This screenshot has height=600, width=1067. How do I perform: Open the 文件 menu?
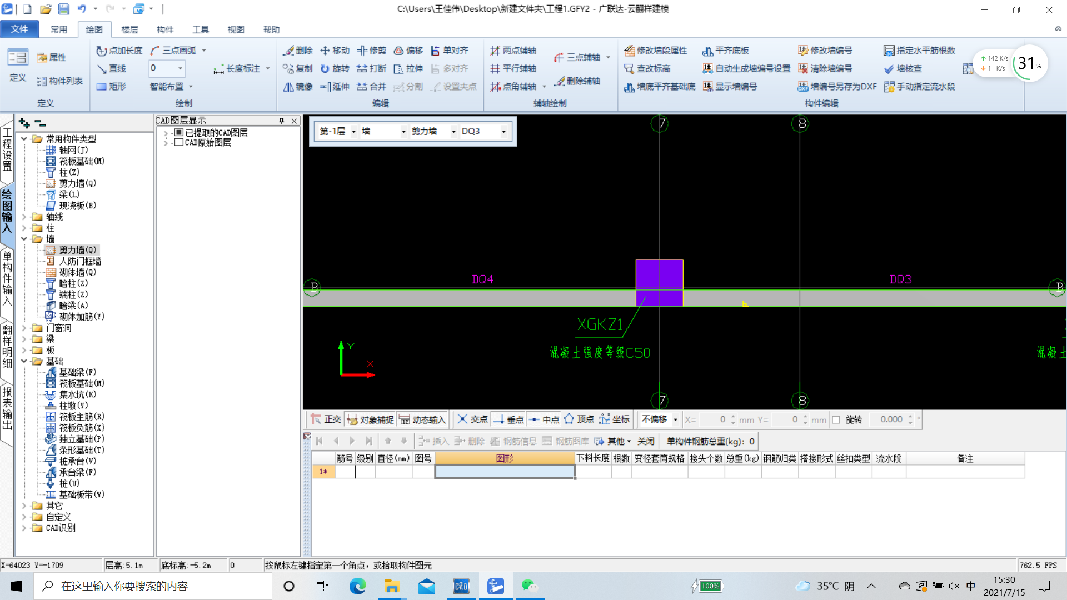pyautogui.click(x=19, y=29)
